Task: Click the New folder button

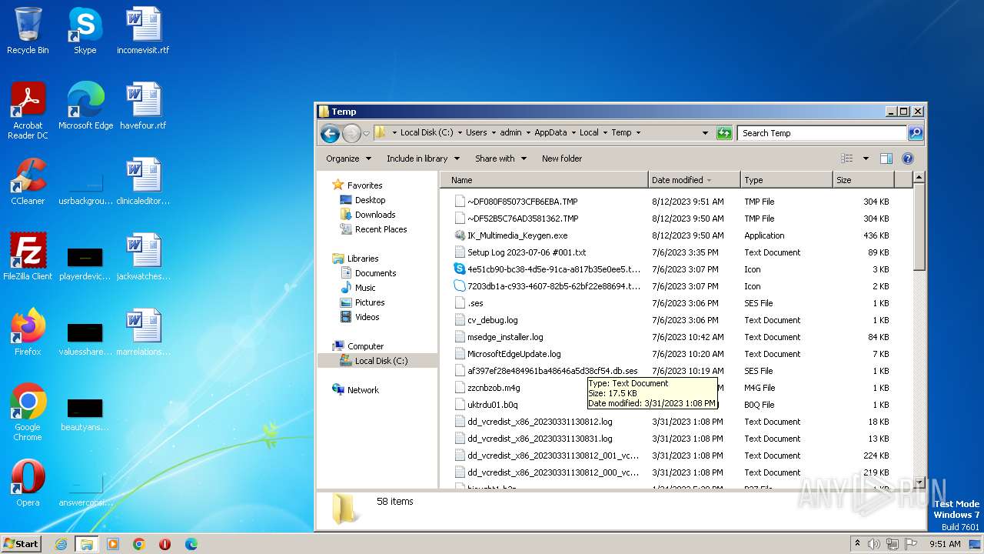Action: click(562, 159)
